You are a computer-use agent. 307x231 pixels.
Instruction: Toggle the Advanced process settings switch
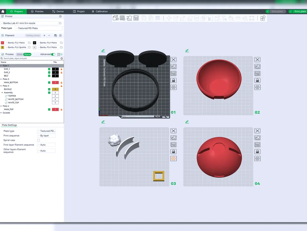pyautogui.click(x=53, y=54)
